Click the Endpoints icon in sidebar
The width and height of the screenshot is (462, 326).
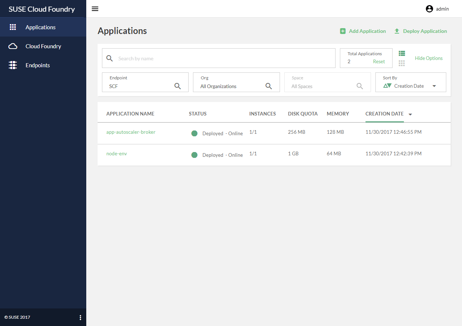tap(13, 65)
